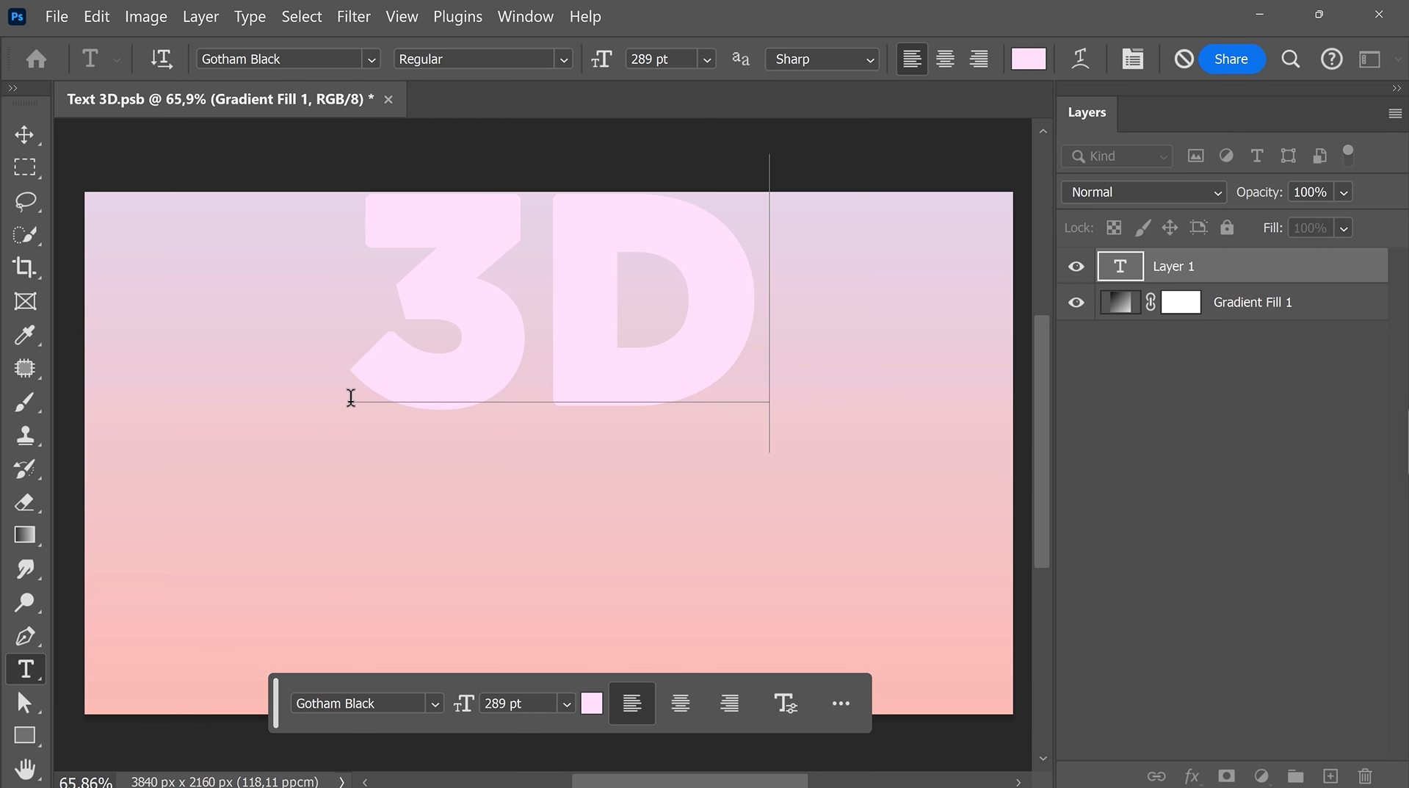Open the Filter menu
This screenshot has height=788, width=1409.
pyautogui.click(x=353, y=16)
